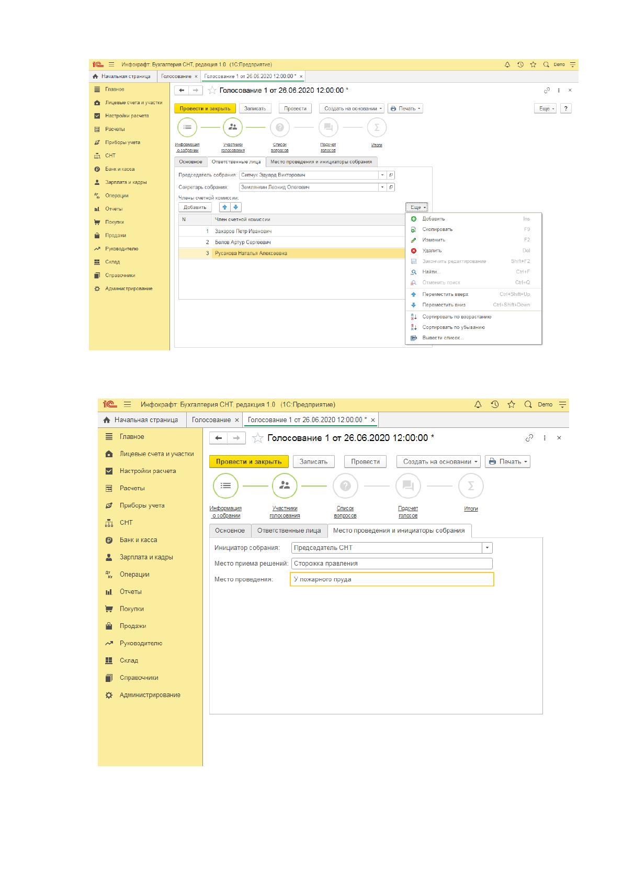Switch to the Основное tab in upper screenshot

(x=190, y=162)
